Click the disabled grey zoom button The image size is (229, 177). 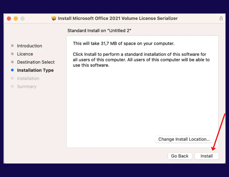click(x=23, y=18)
